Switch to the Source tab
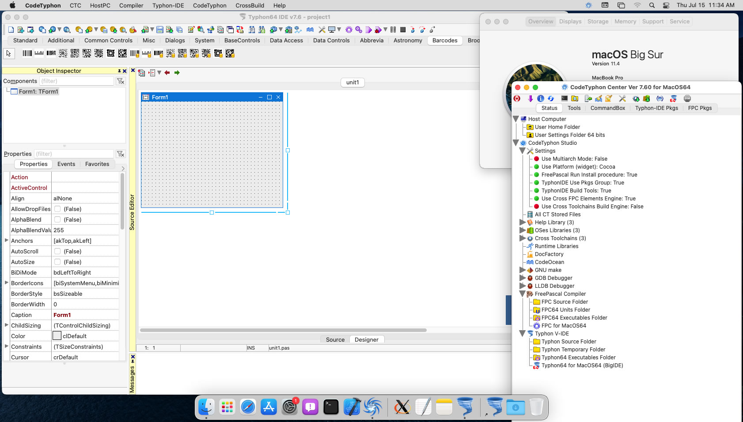Image resolution: width=743 pixels, height=422 pixels. (x=335, y=339)
